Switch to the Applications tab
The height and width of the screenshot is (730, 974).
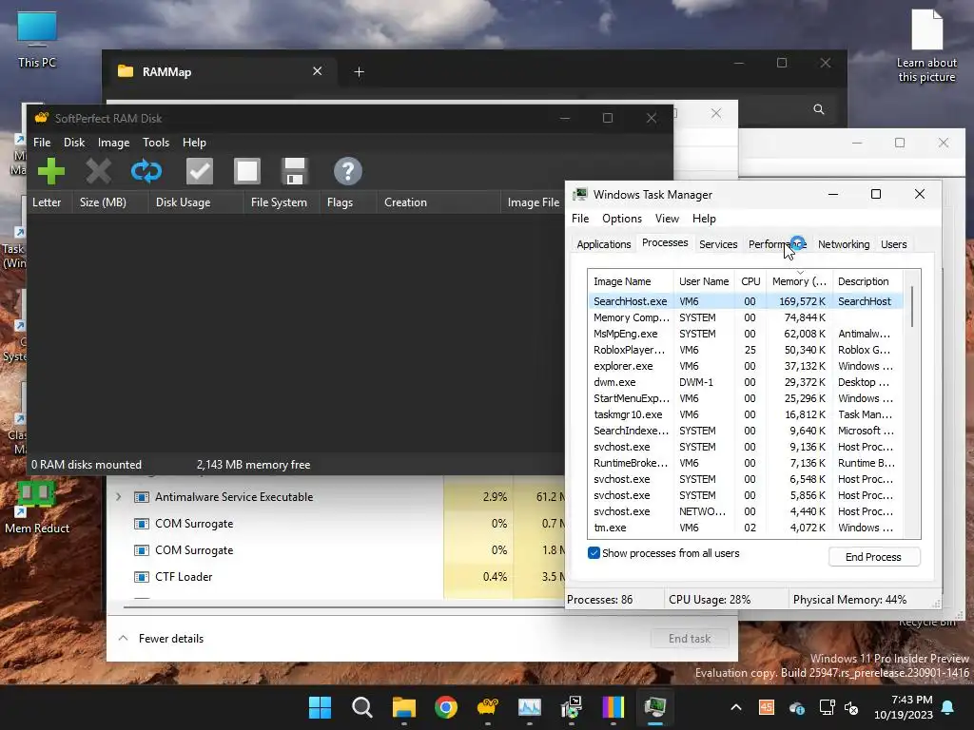(x=603, y=244)
